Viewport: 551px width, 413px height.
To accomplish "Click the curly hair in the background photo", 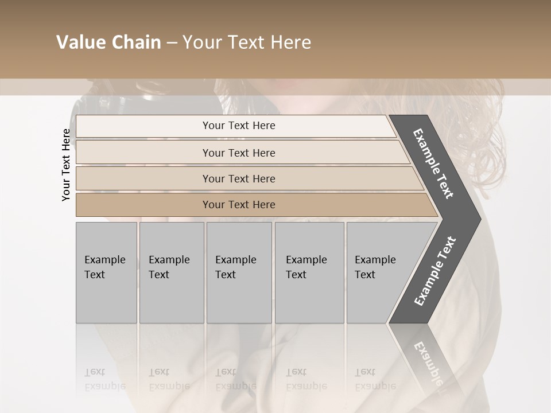I will pos(482,138).
